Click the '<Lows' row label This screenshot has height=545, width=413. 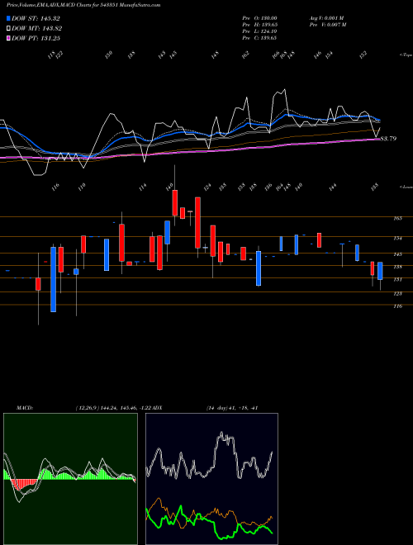click(406, 187)
